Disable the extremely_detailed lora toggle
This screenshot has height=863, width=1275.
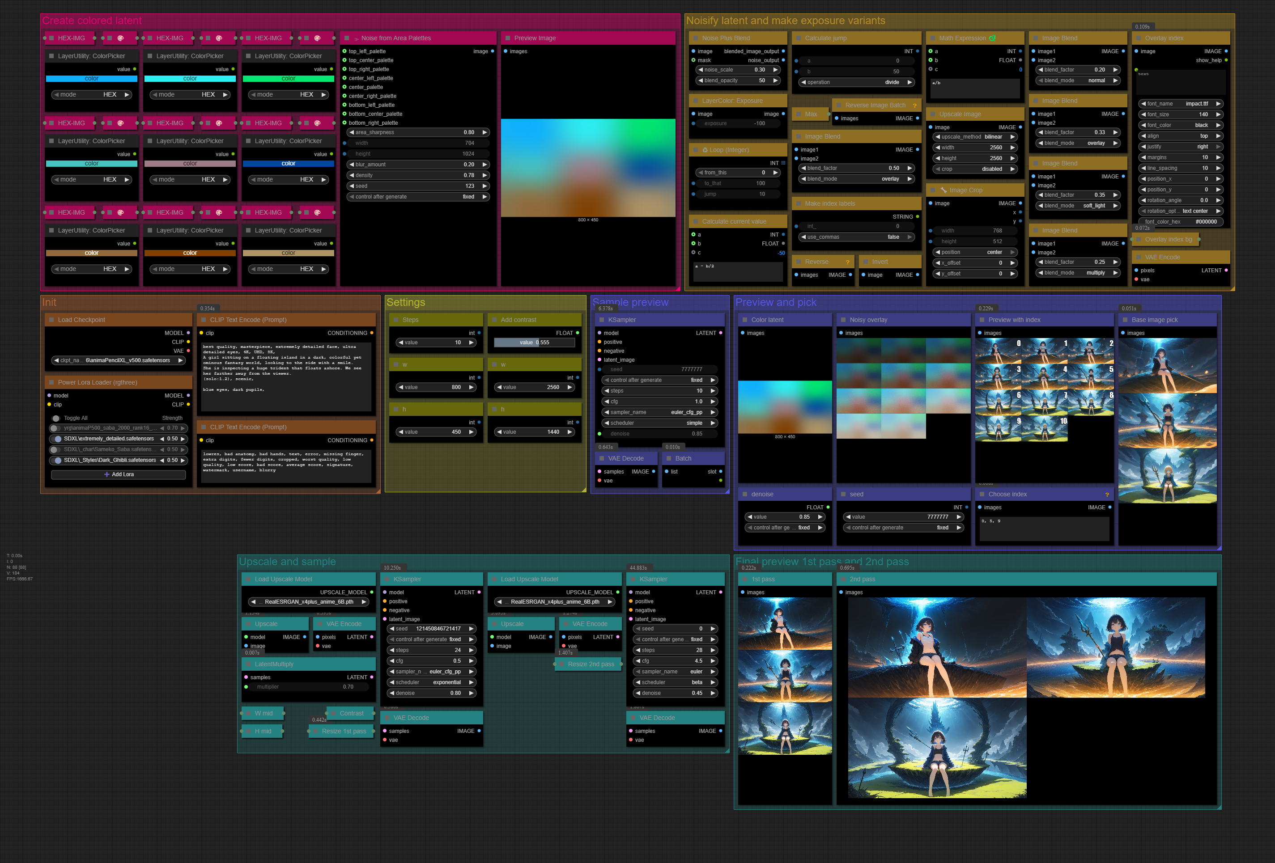[x=56, y=439]
